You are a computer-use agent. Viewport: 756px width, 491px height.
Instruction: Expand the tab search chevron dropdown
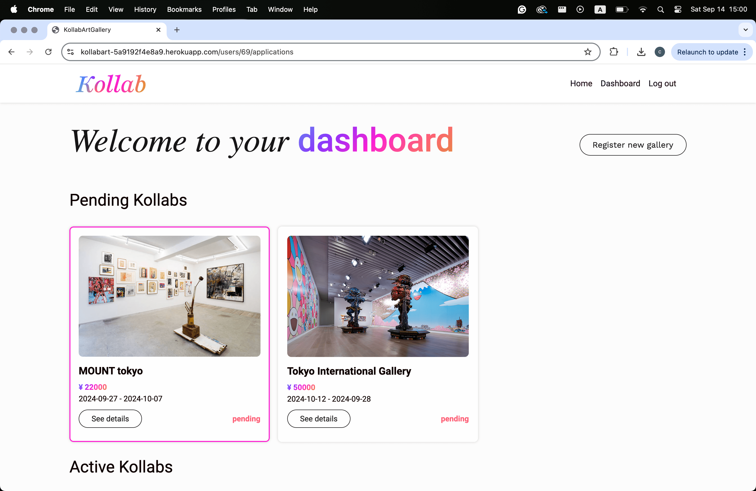[x=745, y=30]
